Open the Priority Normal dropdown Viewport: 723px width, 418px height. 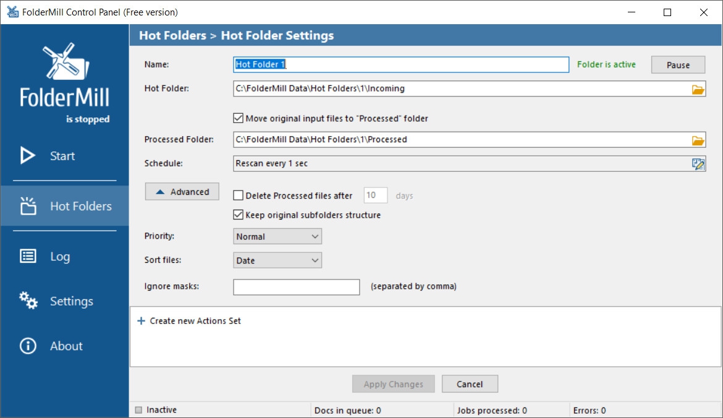(277, 236)
